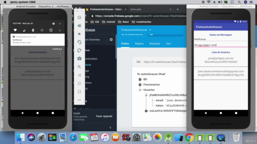Open the Backups tab
257x144 pixels.
click(x=155, y=44)
